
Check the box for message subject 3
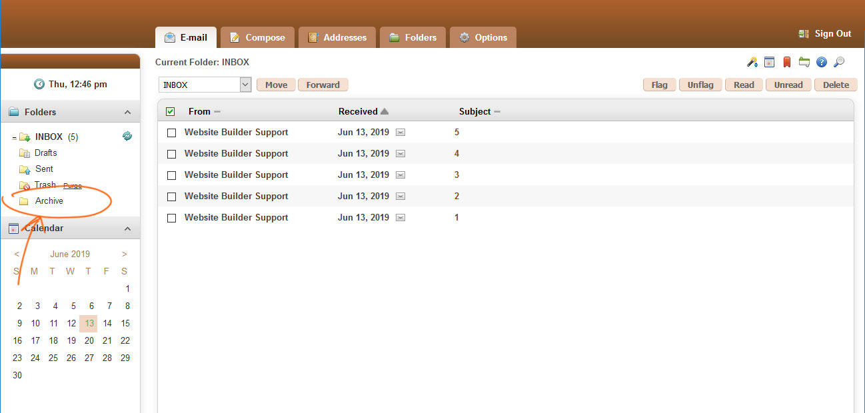[171, 175]
